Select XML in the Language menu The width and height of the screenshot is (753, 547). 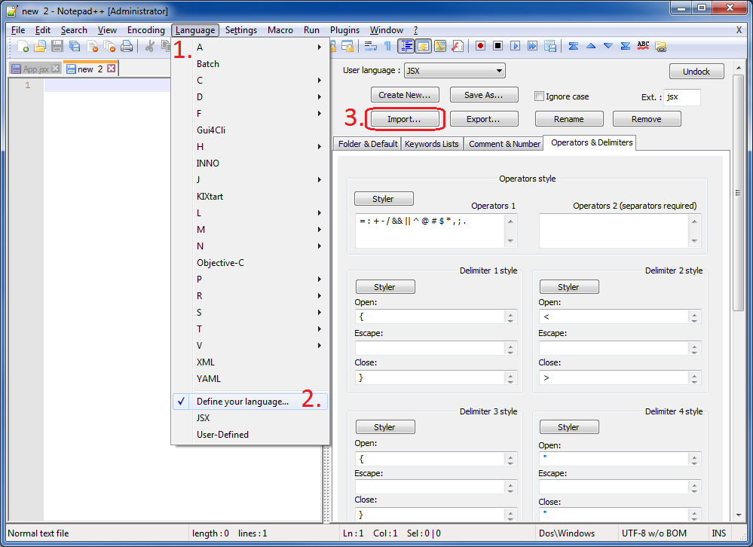coord(250,362)
